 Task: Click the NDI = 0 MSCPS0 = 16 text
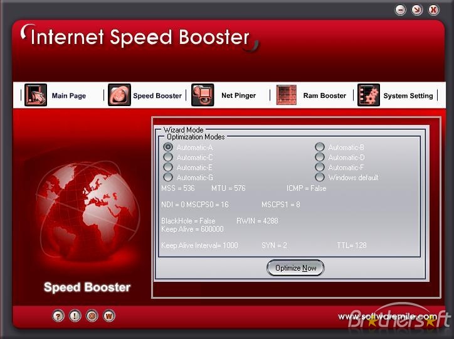194,205
